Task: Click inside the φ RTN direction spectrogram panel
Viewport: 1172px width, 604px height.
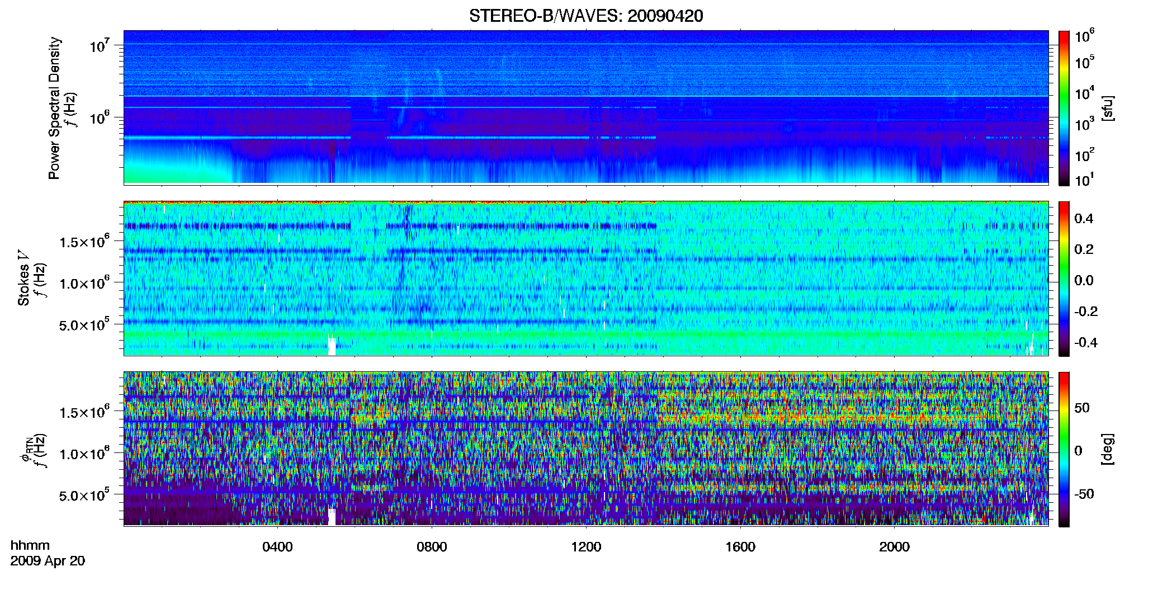Action: 586,449
